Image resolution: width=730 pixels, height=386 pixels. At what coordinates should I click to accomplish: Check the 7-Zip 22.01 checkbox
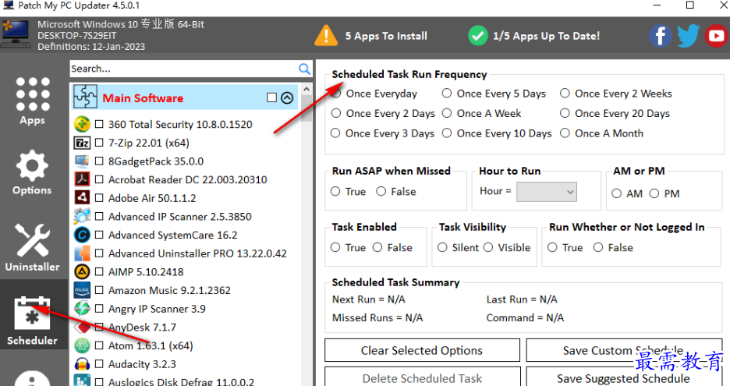click(99, 143)
